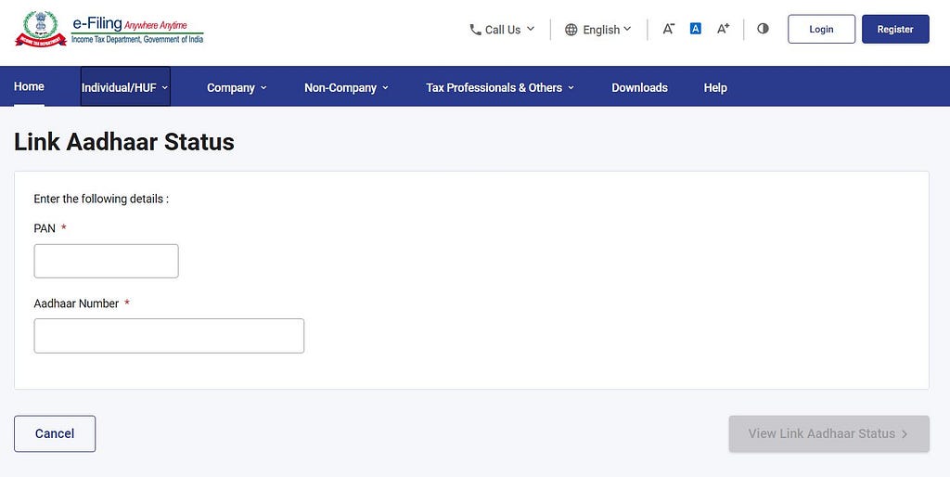Expand Tax Professionals & Others menu
This screenshot has width=950, height=477.
[500, 88]
